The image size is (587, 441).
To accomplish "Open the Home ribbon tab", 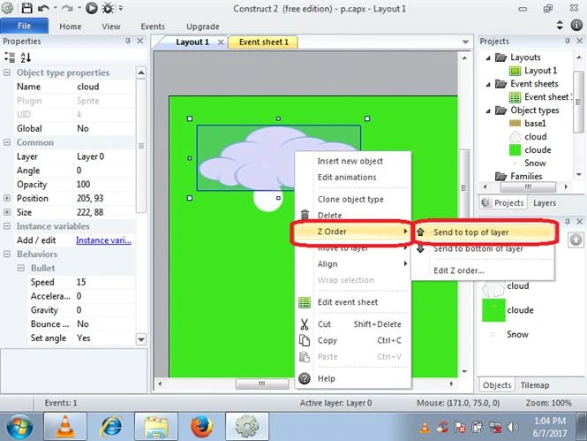I will [x=71, y=27].
